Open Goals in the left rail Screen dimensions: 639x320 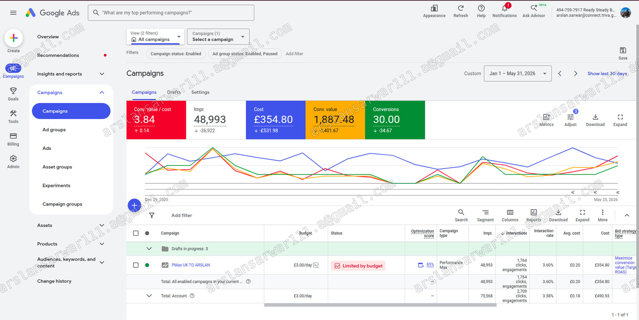pyautogui.click(x=13, y=94)
